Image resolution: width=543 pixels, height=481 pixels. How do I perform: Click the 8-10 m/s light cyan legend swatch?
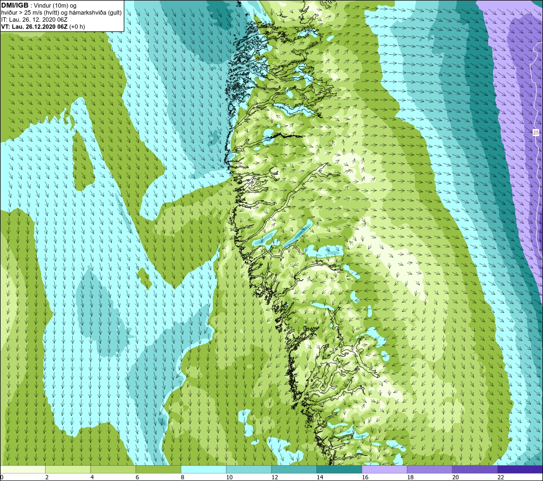tap(204, 469)
